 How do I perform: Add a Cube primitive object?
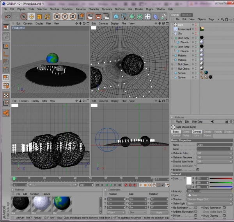116,16
